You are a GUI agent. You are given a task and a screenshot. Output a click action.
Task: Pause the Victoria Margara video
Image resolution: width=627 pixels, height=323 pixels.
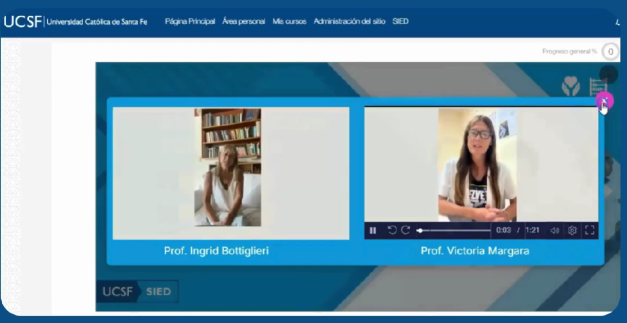373,230
